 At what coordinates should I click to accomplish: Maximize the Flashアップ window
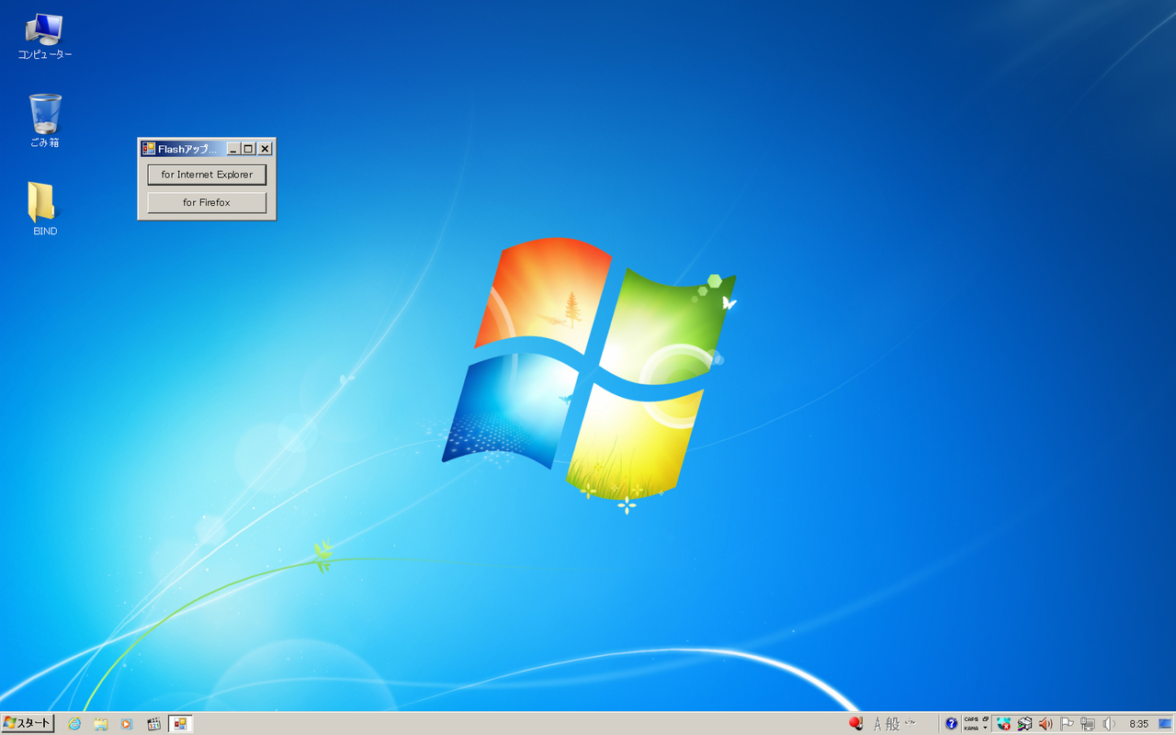tap(248, 149)
